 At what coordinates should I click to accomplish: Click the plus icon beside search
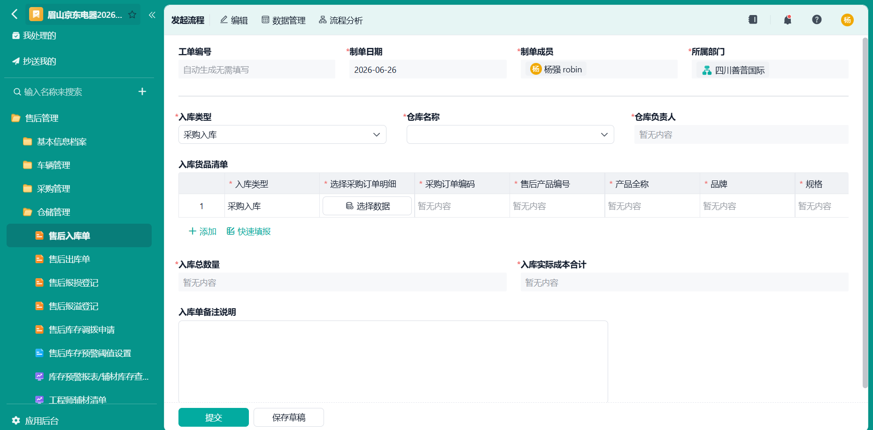coord(142,92)
